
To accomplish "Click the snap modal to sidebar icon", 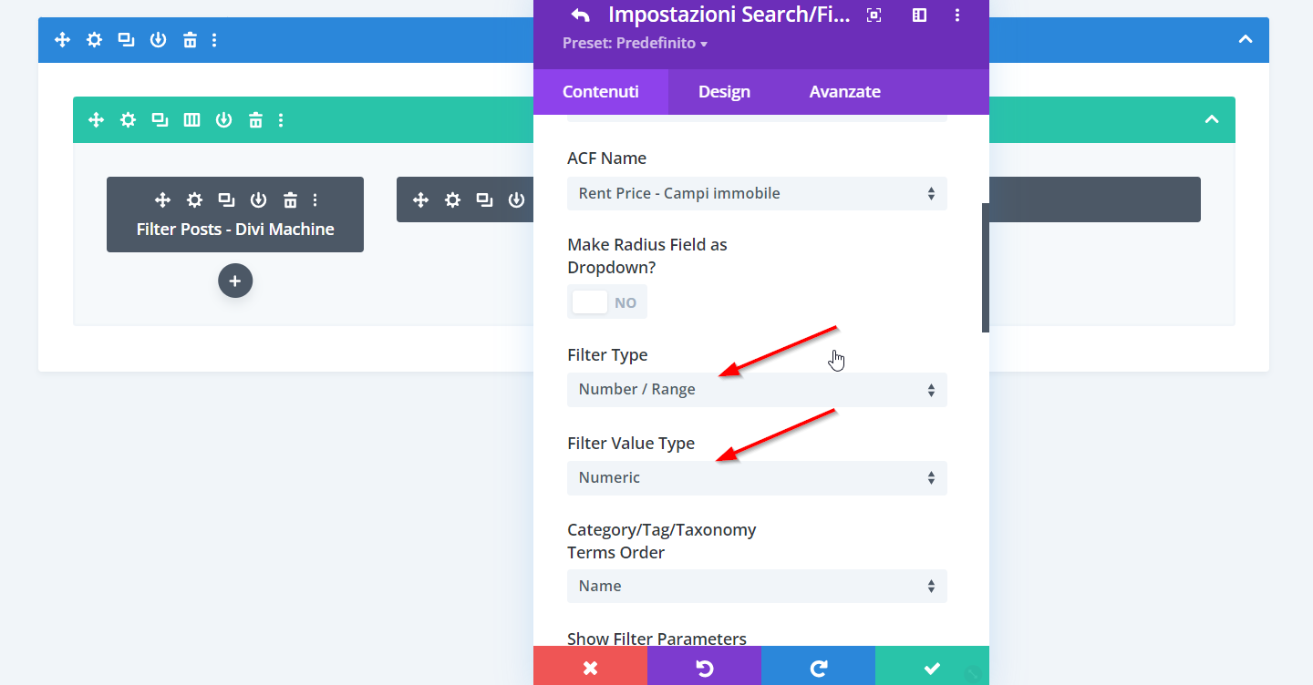I will click(919, 15).
